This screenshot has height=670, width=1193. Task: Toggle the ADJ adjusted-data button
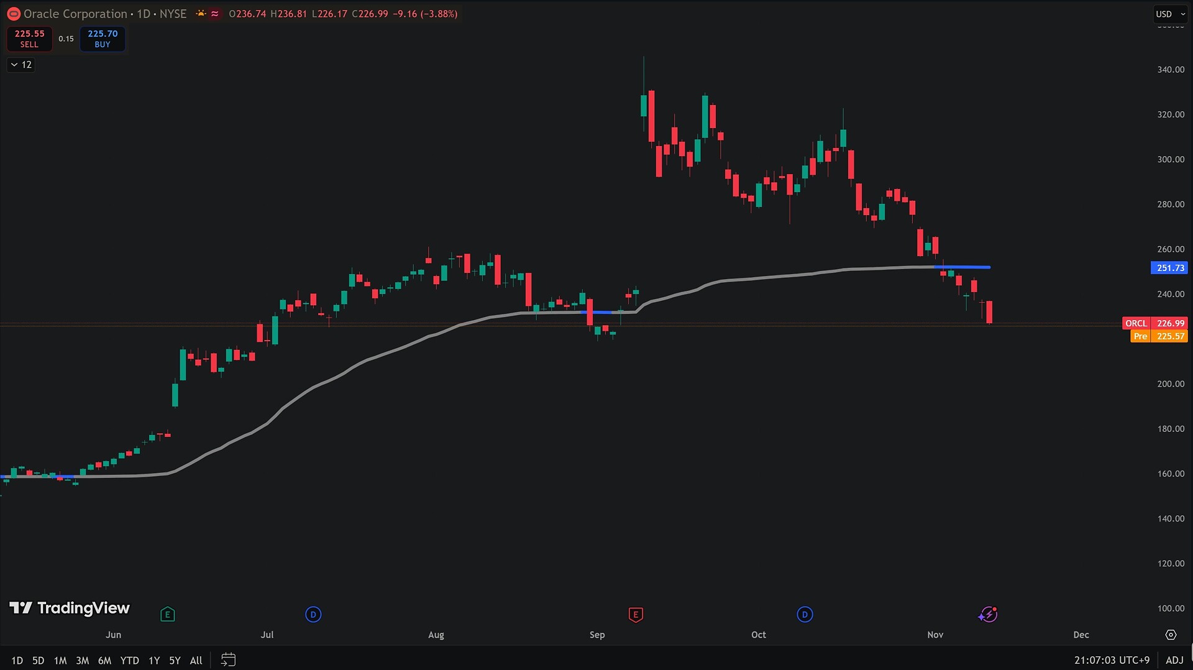[1174, 660]
